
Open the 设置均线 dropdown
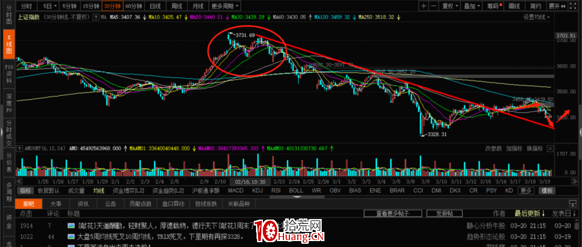tap(536, 17)
